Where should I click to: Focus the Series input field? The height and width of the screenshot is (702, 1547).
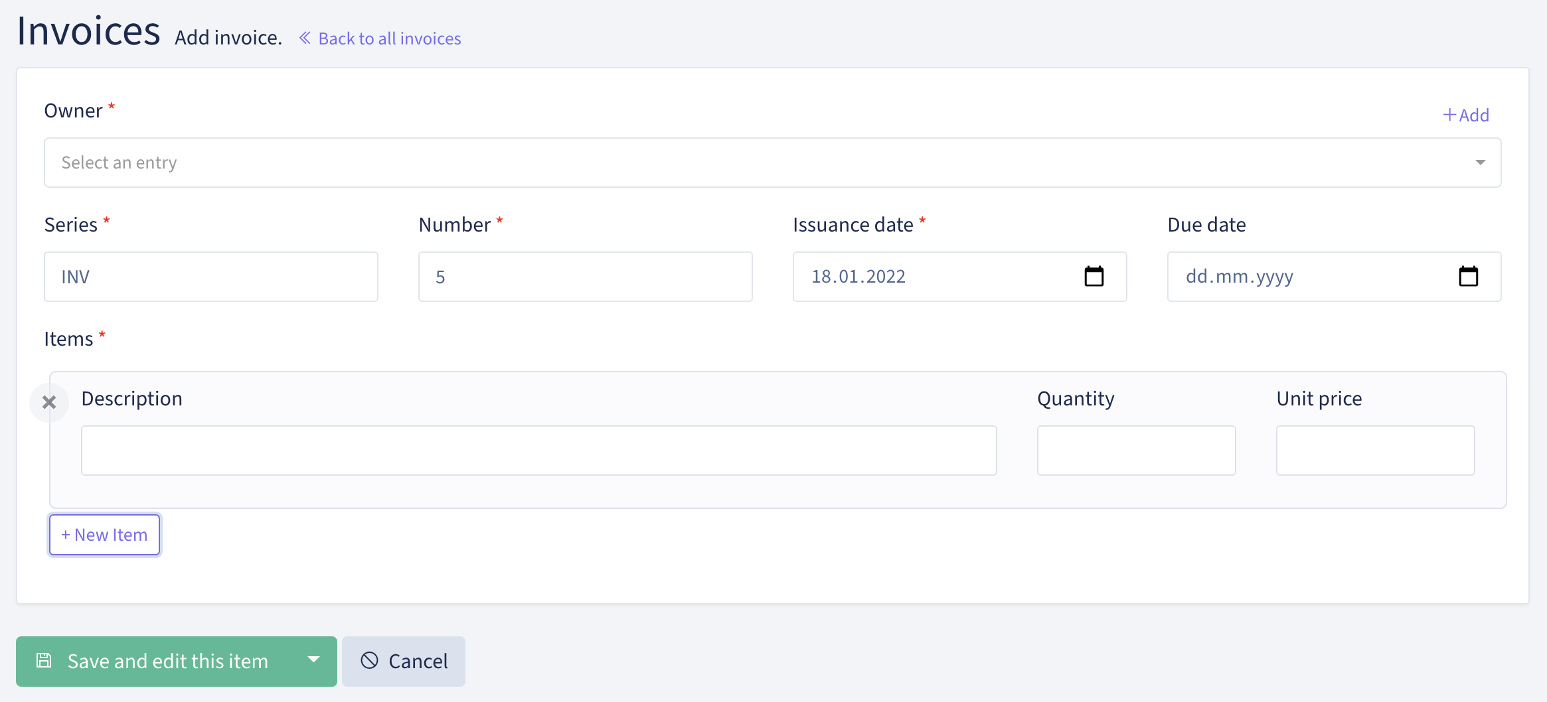pyautogui.click(x=210, y=277)
